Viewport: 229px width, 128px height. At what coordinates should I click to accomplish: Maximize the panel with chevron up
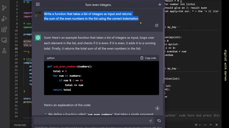[x=211, y=125]
